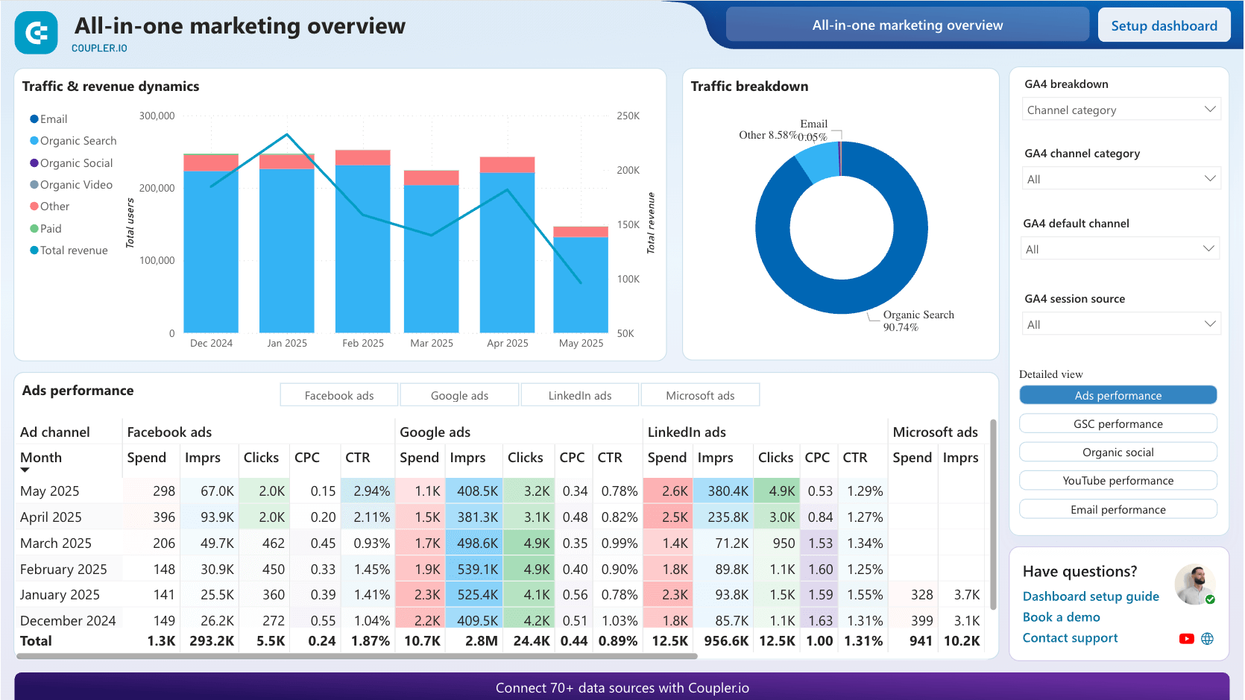
Task: Click the Organic Social color swatch in the legend
Action: 33,163
